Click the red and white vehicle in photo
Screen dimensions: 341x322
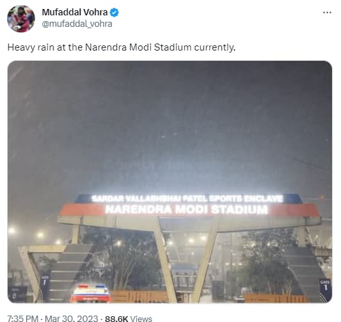pyautogui.click(x=90, y=293)
